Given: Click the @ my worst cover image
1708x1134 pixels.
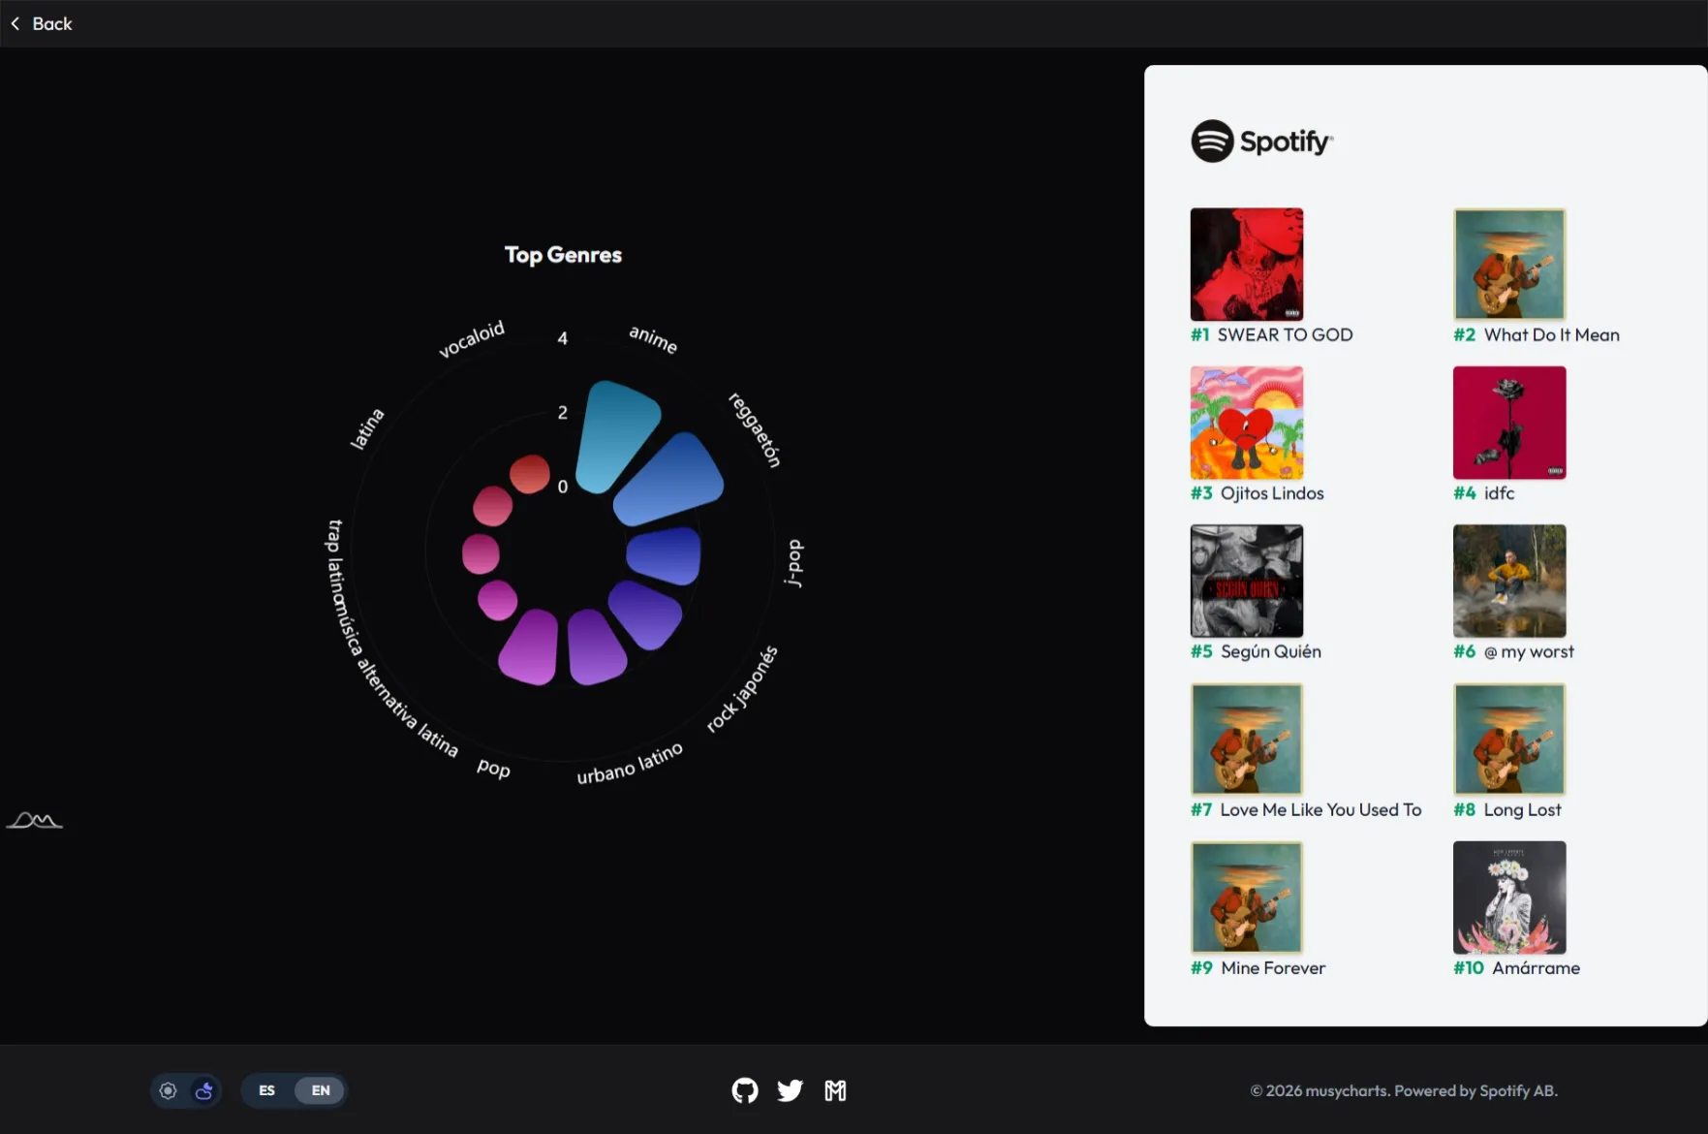Looking at the screenshot, I should (x=1509, y=581).
